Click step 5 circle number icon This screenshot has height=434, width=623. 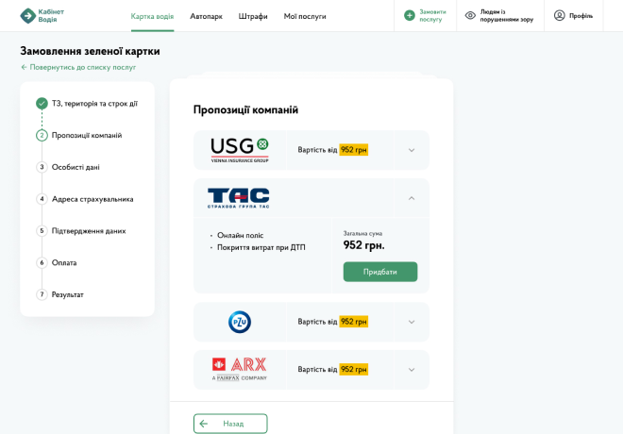coord(42,231)
